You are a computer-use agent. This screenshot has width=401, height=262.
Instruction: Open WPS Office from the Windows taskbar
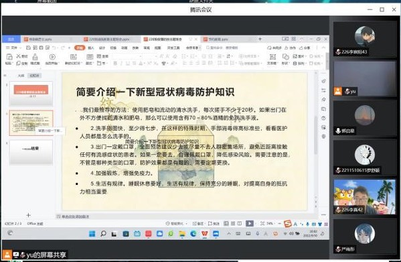pos(205,234)
